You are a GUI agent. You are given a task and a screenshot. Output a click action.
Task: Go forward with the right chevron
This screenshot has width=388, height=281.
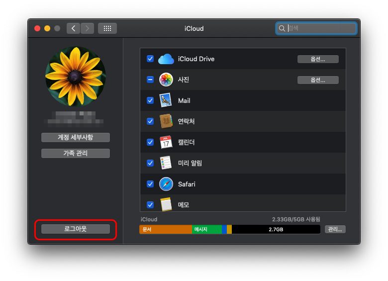tap(87, 28)
